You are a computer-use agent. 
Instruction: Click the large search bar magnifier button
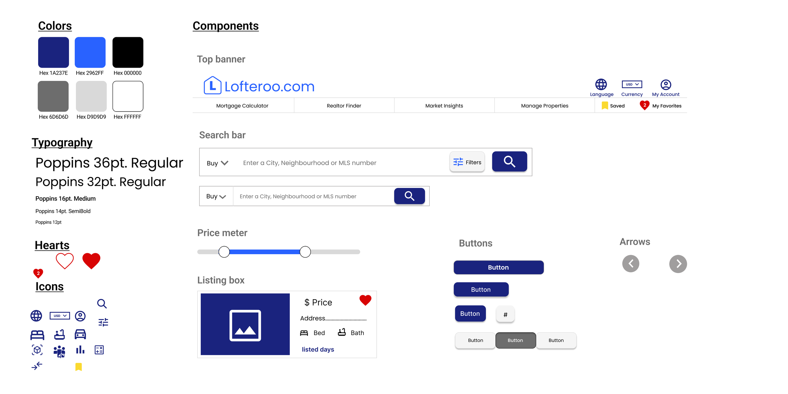click(x=509, y=162)
